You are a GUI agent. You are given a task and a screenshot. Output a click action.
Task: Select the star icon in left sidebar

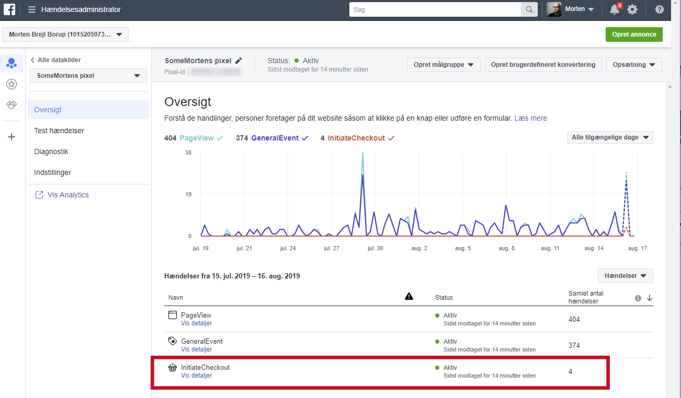(12, 84)
